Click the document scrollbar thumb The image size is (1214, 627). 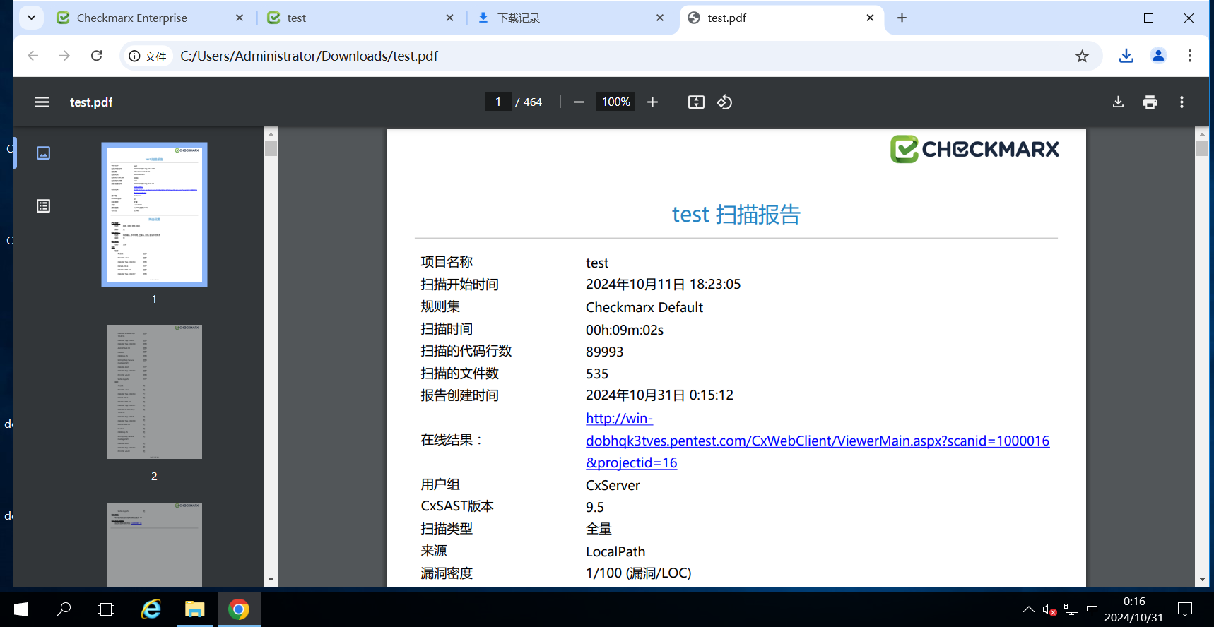(1202, 148)
